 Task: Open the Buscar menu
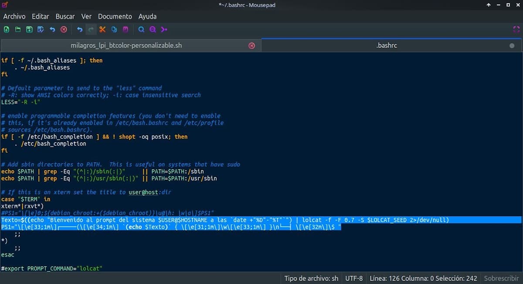coord(65,17)
